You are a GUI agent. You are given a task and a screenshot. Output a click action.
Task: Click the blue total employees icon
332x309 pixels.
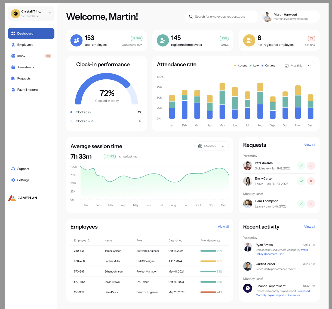(x=76, y=41)
